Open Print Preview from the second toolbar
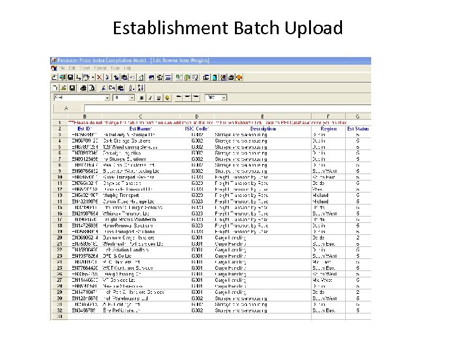This screenshot has height=342, width=456. pos(92,88)
